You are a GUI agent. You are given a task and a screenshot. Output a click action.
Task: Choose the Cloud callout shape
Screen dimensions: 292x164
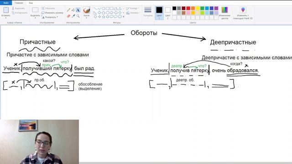pos(120,17)
